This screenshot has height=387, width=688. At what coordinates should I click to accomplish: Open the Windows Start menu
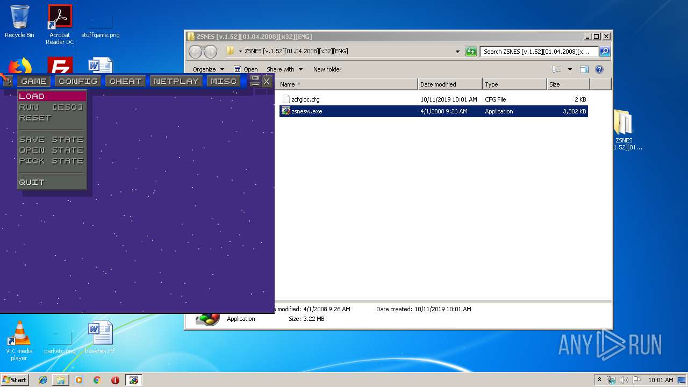click(x=15, y=380)
